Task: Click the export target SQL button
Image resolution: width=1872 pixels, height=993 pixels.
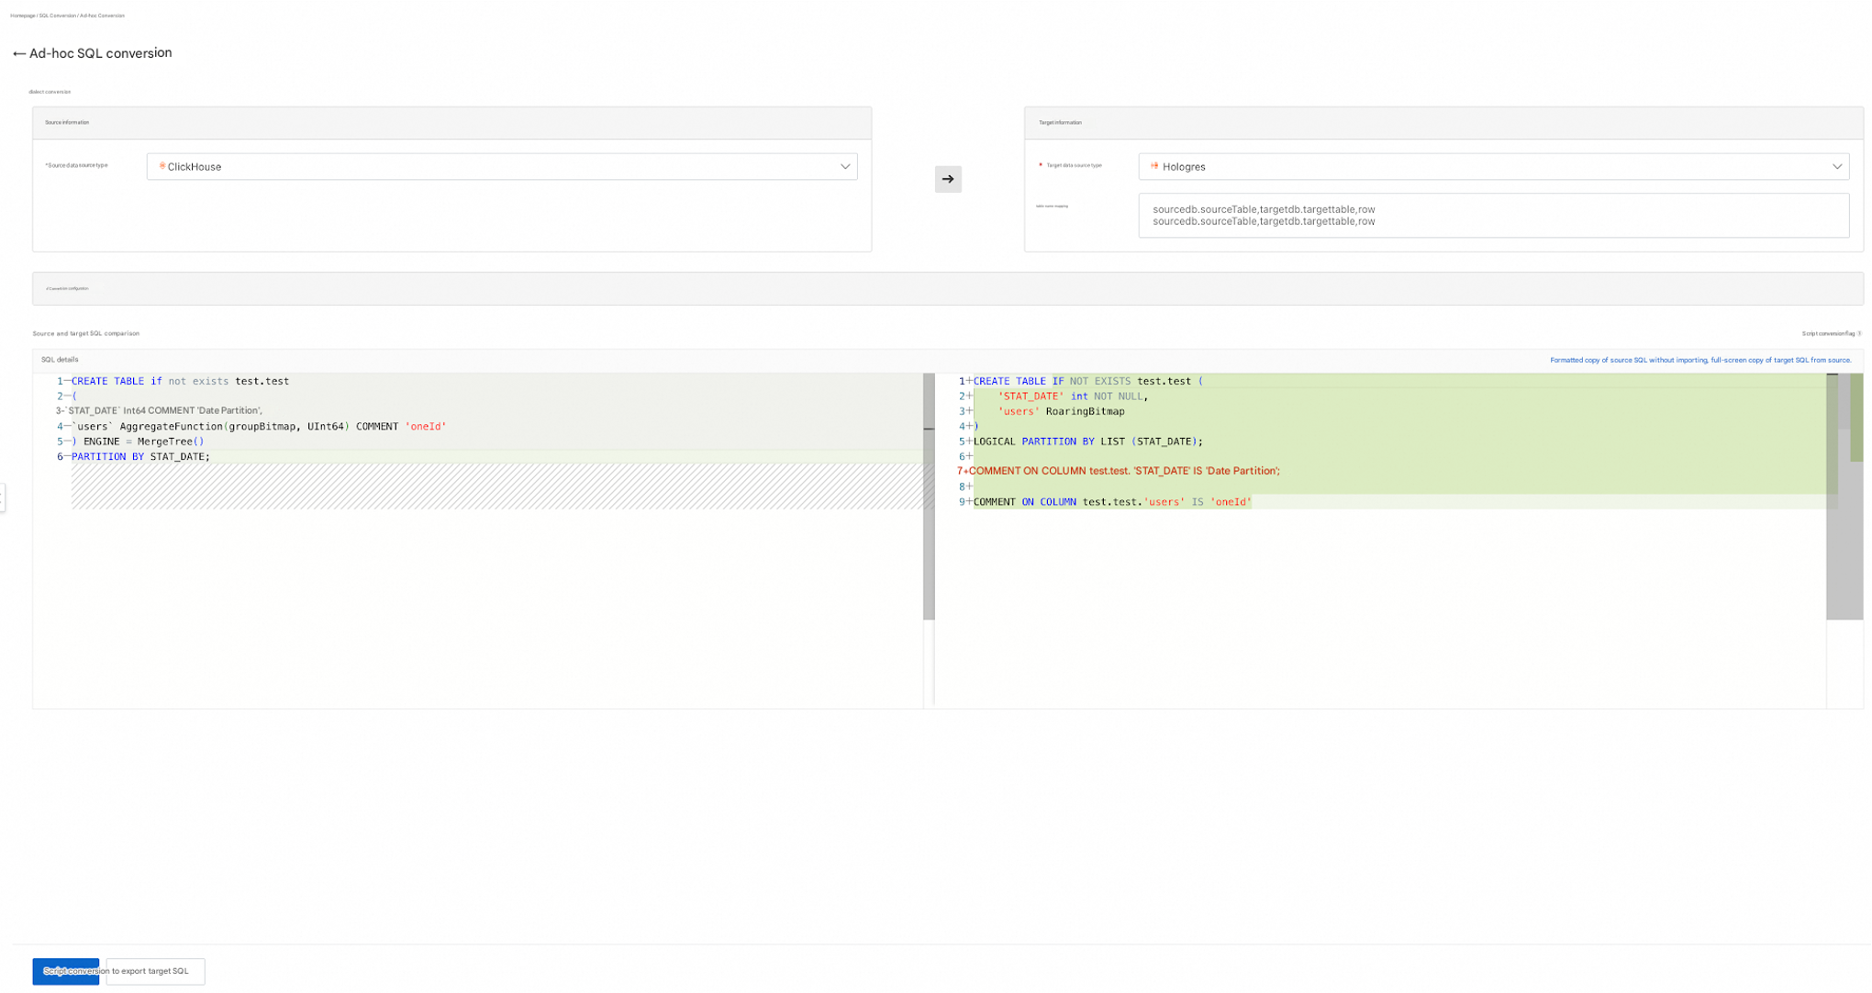Action: 155,971
